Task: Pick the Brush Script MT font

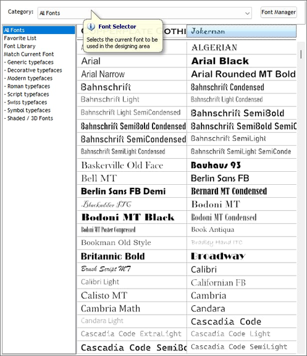Action: pyautogui.click(x=132, y=269)
